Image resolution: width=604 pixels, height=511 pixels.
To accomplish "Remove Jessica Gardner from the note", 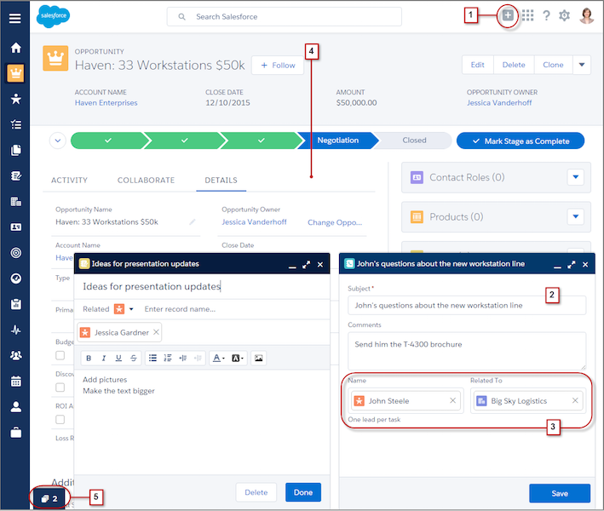I will (x=156, y=332).
